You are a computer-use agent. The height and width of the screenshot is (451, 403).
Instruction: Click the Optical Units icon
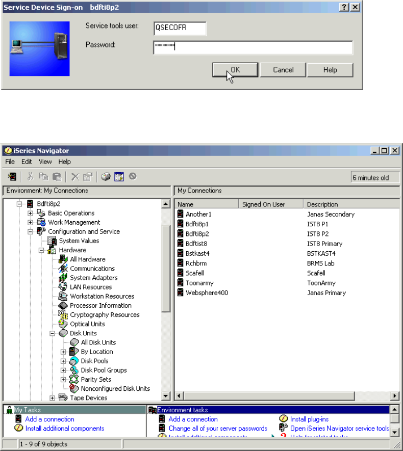(63, 324)
